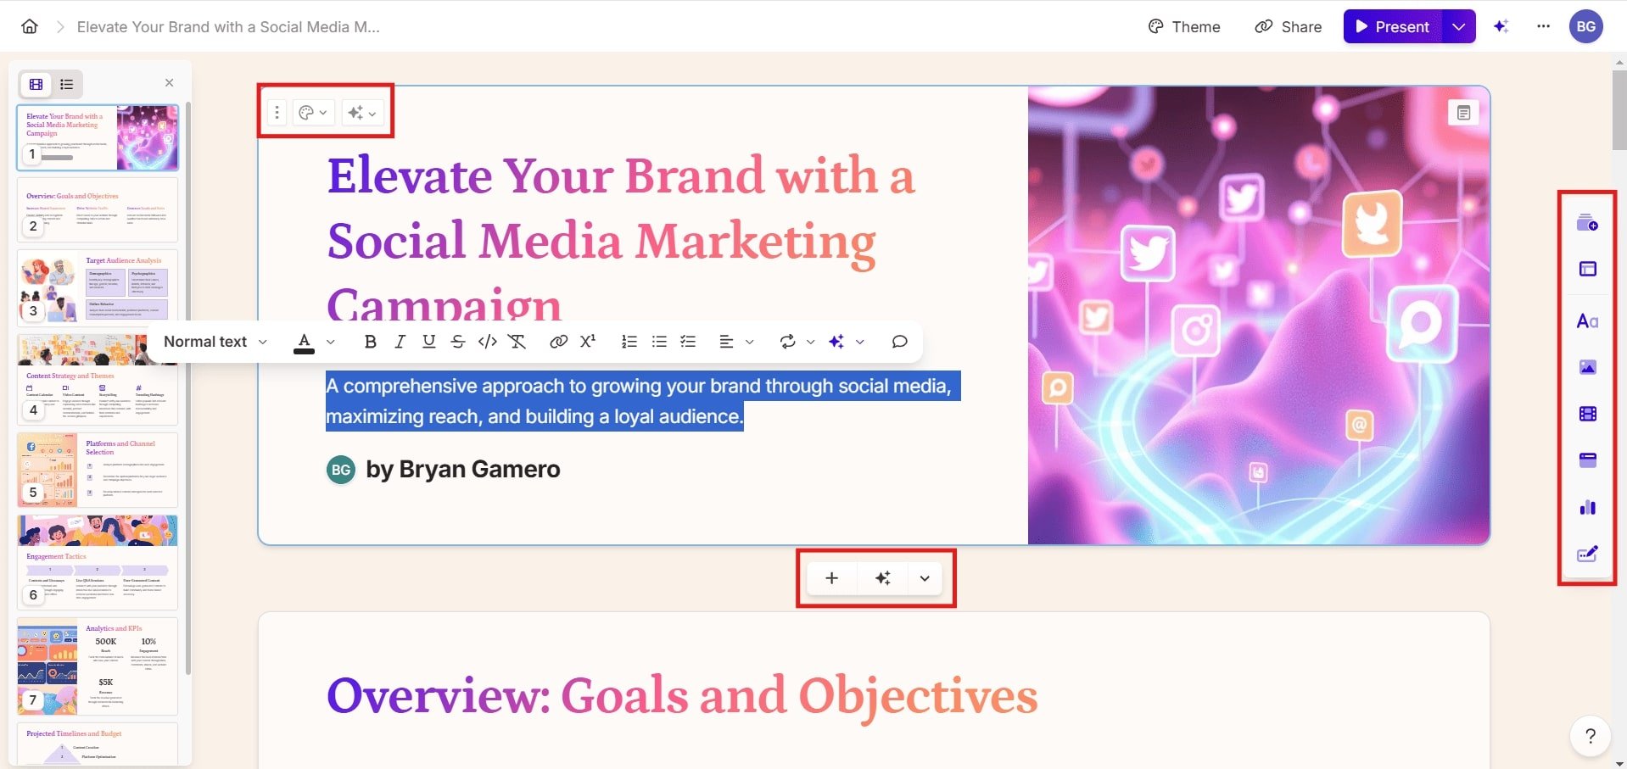
Task: Expand the Present button dropdown chevron
Action: (1459, 26)
